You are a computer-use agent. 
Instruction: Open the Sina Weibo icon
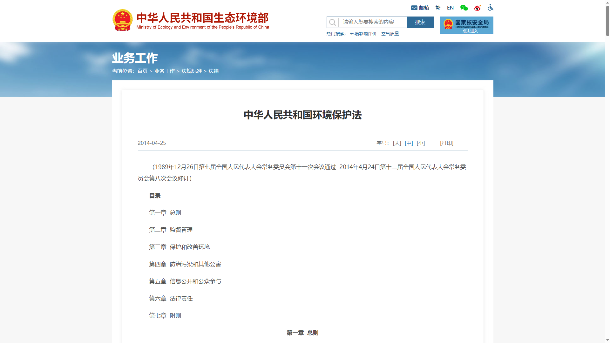478,8
